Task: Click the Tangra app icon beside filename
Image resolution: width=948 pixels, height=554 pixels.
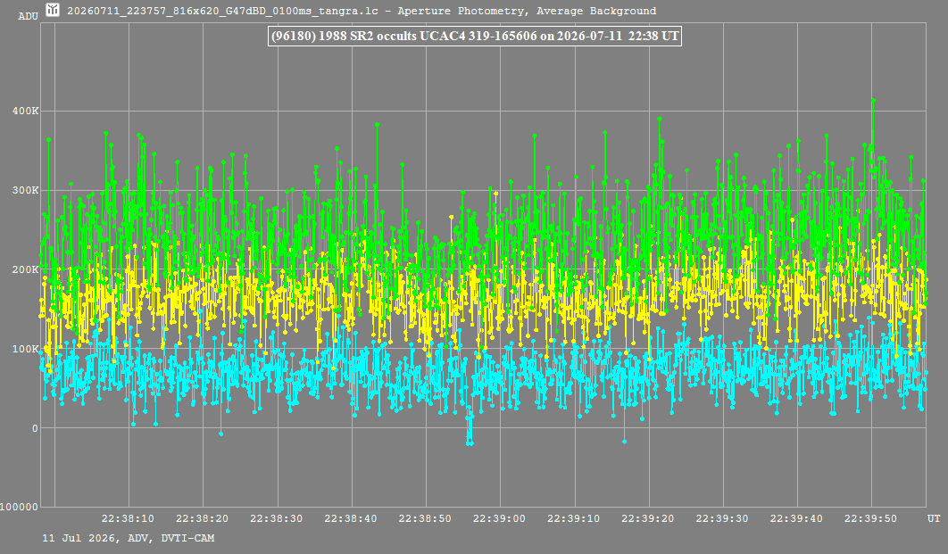Action: (x=53, y=10)
